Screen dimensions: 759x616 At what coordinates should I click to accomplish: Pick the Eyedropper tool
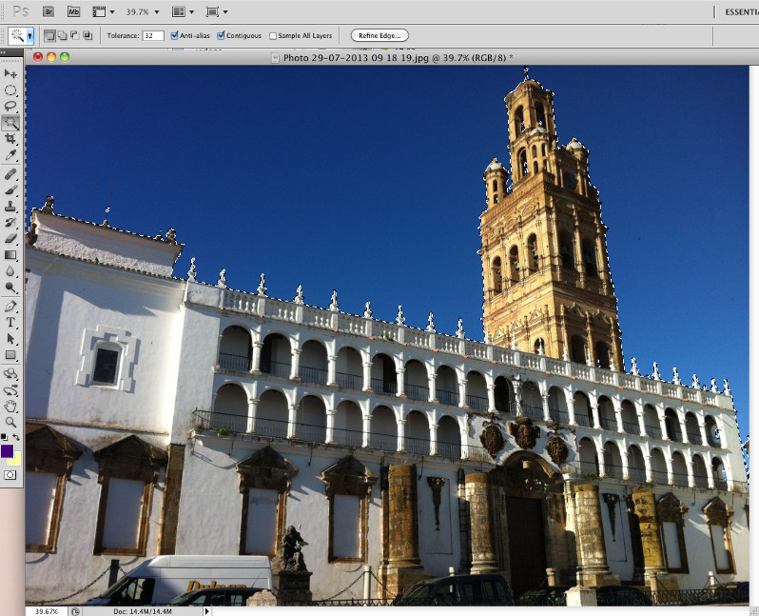pyautogui.click(x=10, y=154)
